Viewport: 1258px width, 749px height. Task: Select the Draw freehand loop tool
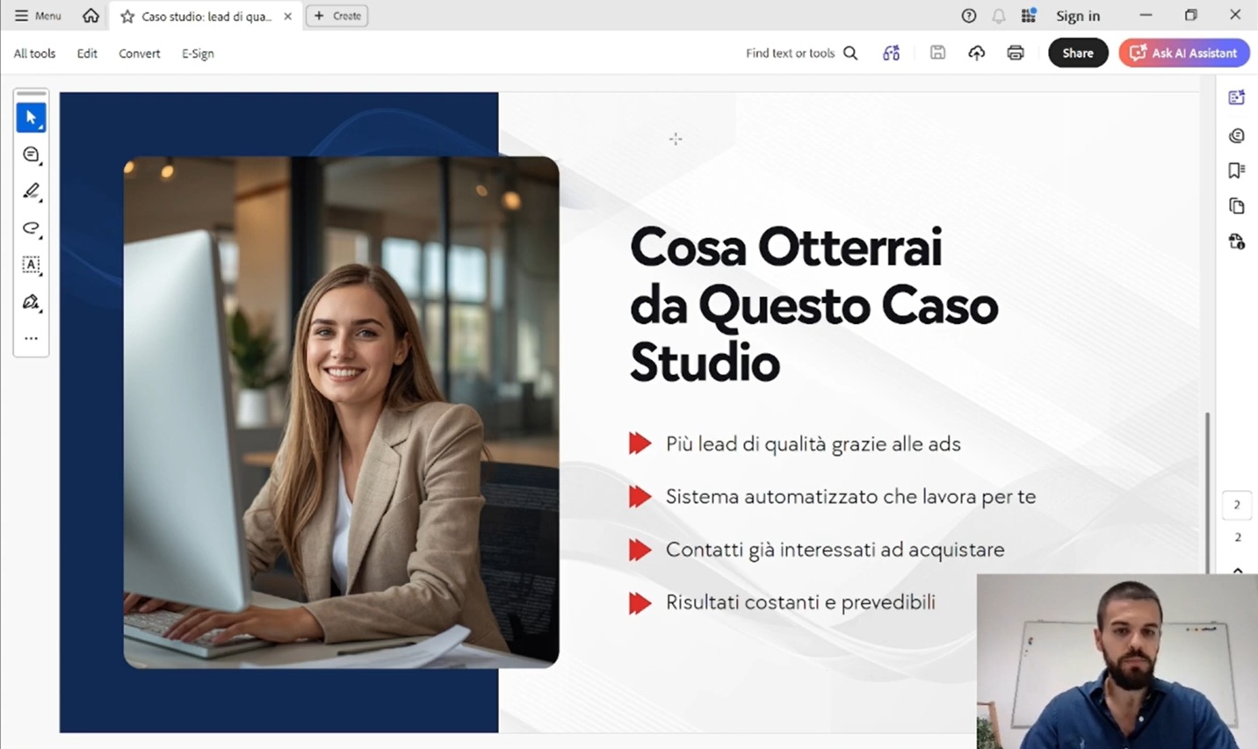click(31, 228)
